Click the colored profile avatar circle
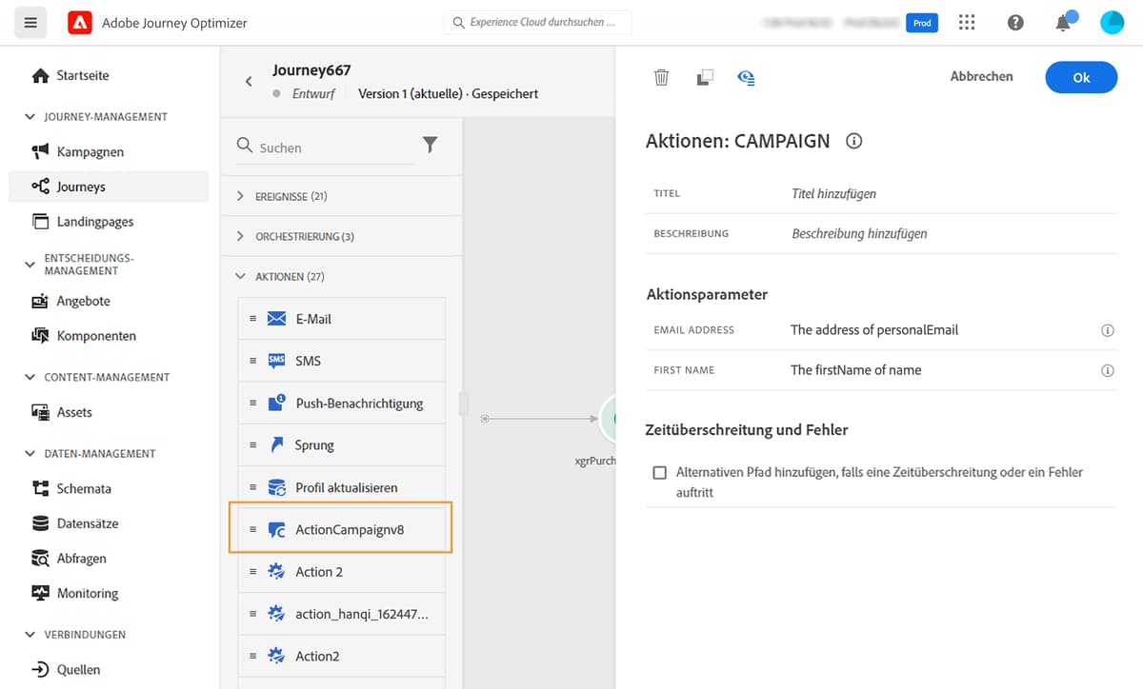This screenshot has height=689, width=1143. [x=1112, y=22]
